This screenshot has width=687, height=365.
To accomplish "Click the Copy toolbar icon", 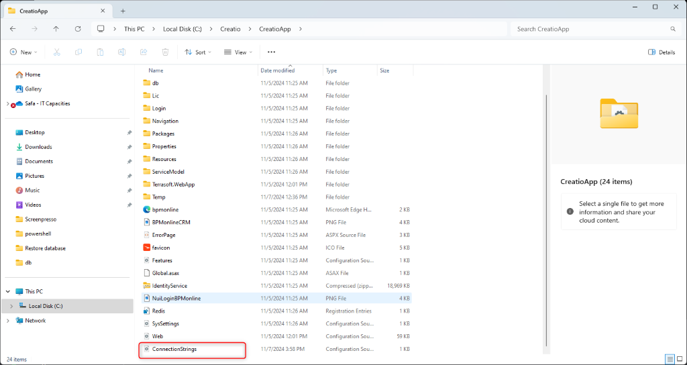I will (x=78, y=52).
